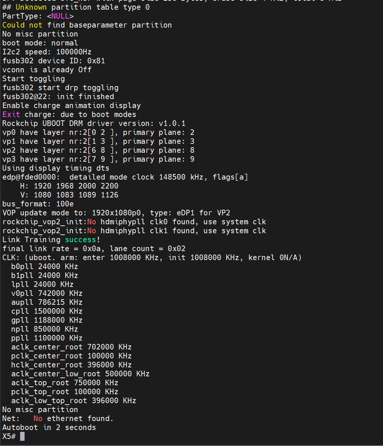Click the gpll 1188000 KHz line

pyautogui.click(x=47, y=320)
